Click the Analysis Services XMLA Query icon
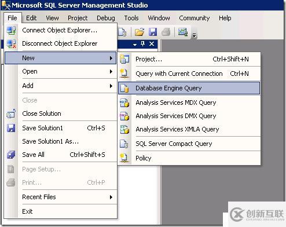286x227 pixels. click(x=124, y=129)
